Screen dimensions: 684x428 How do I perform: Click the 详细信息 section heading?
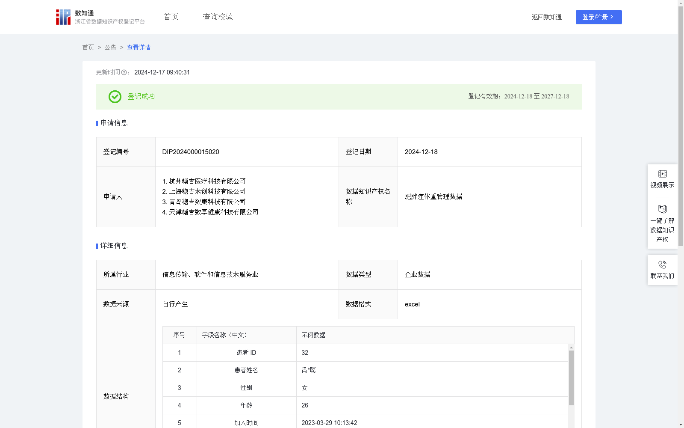tap(114, 246)
